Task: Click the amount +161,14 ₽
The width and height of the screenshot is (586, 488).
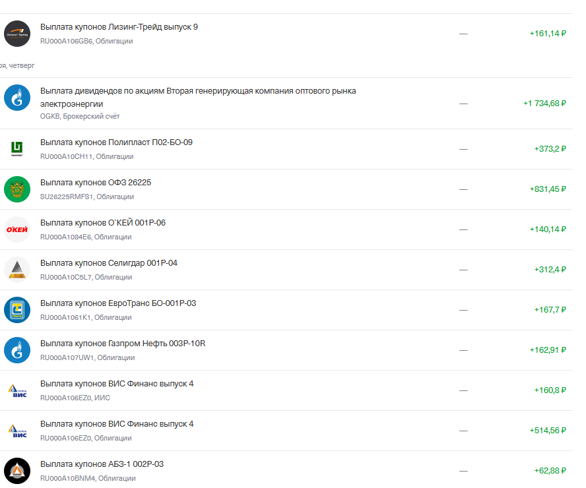Action: pos(548,34)
